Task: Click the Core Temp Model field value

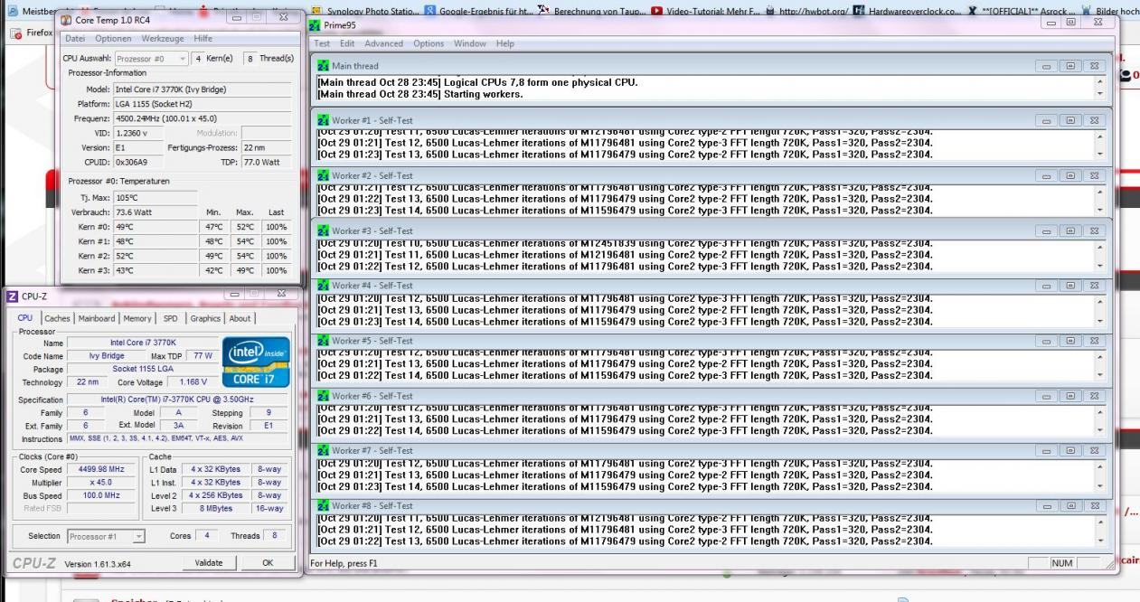Action: 202,89
